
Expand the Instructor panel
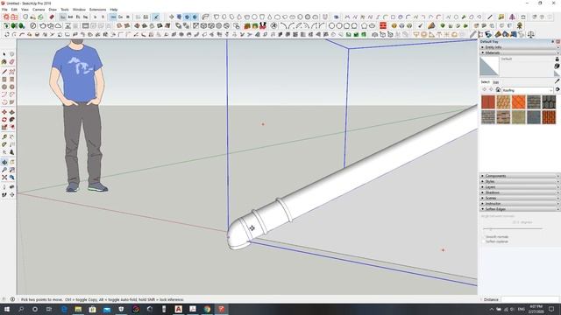coord(520,204)
